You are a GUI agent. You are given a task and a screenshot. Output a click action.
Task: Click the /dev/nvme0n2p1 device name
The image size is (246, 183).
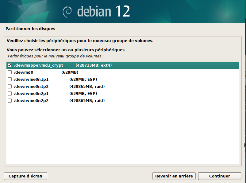coord(31,93)
